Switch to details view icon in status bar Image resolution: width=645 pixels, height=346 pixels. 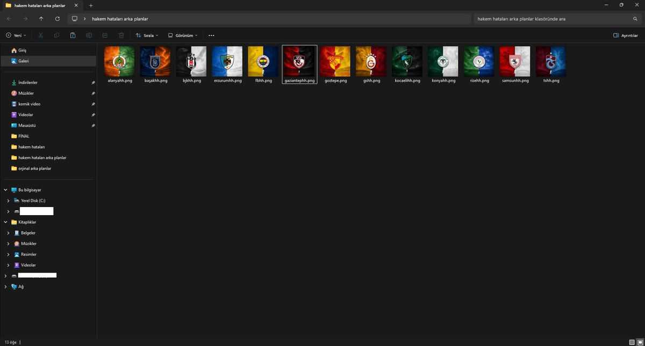coord(632,342)
